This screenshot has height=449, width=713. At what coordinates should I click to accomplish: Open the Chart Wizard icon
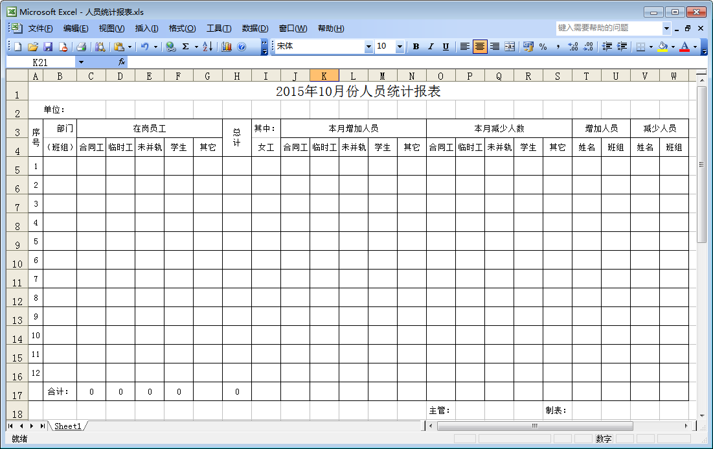(227, 47)
